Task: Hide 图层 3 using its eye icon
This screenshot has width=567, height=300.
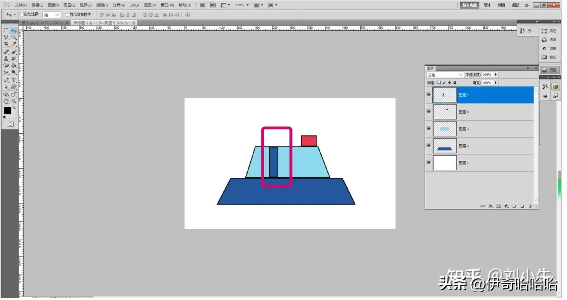Action: click(429, 129)
